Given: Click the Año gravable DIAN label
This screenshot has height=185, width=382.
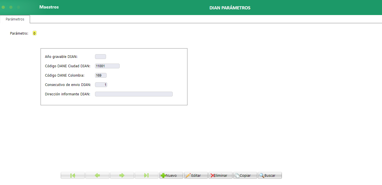Looking at the screenshot, I should (61, 57).
